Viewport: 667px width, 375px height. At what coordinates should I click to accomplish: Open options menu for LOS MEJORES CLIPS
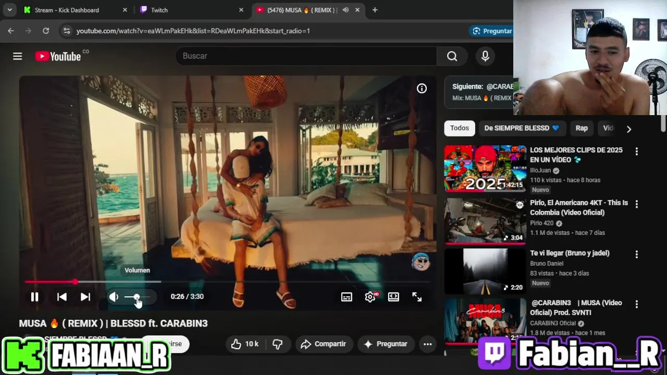636,152
